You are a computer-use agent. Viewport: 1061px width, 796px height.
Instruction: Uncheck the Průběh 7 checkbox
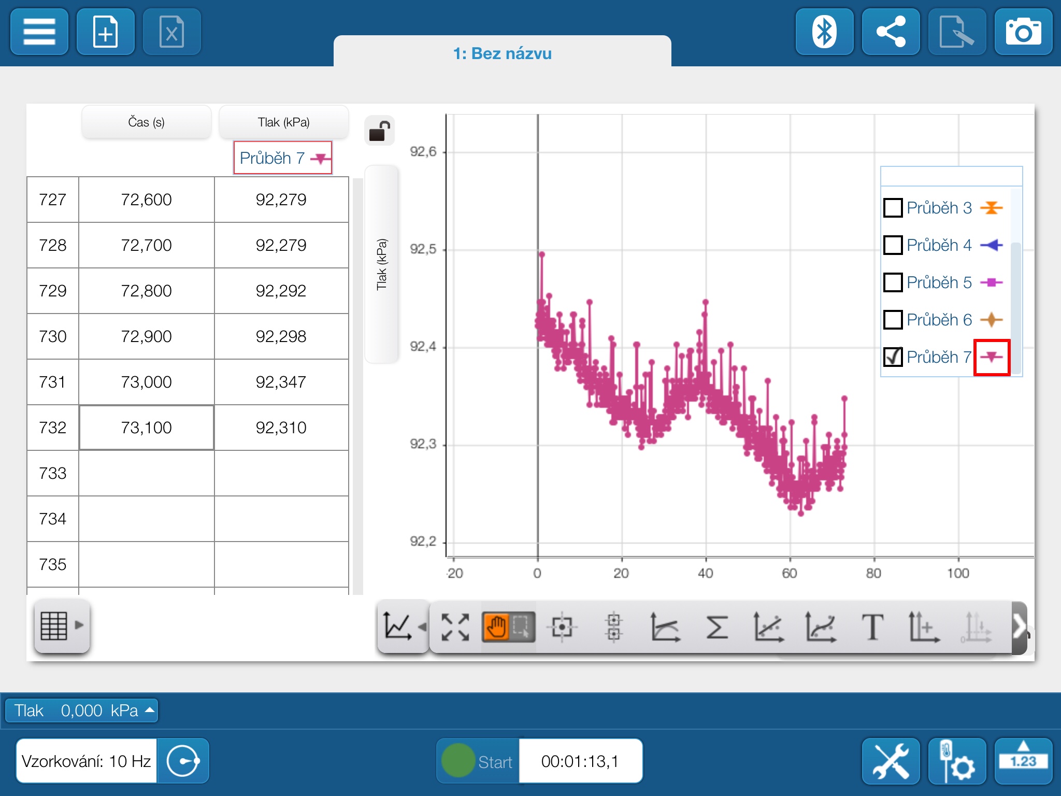893,357
